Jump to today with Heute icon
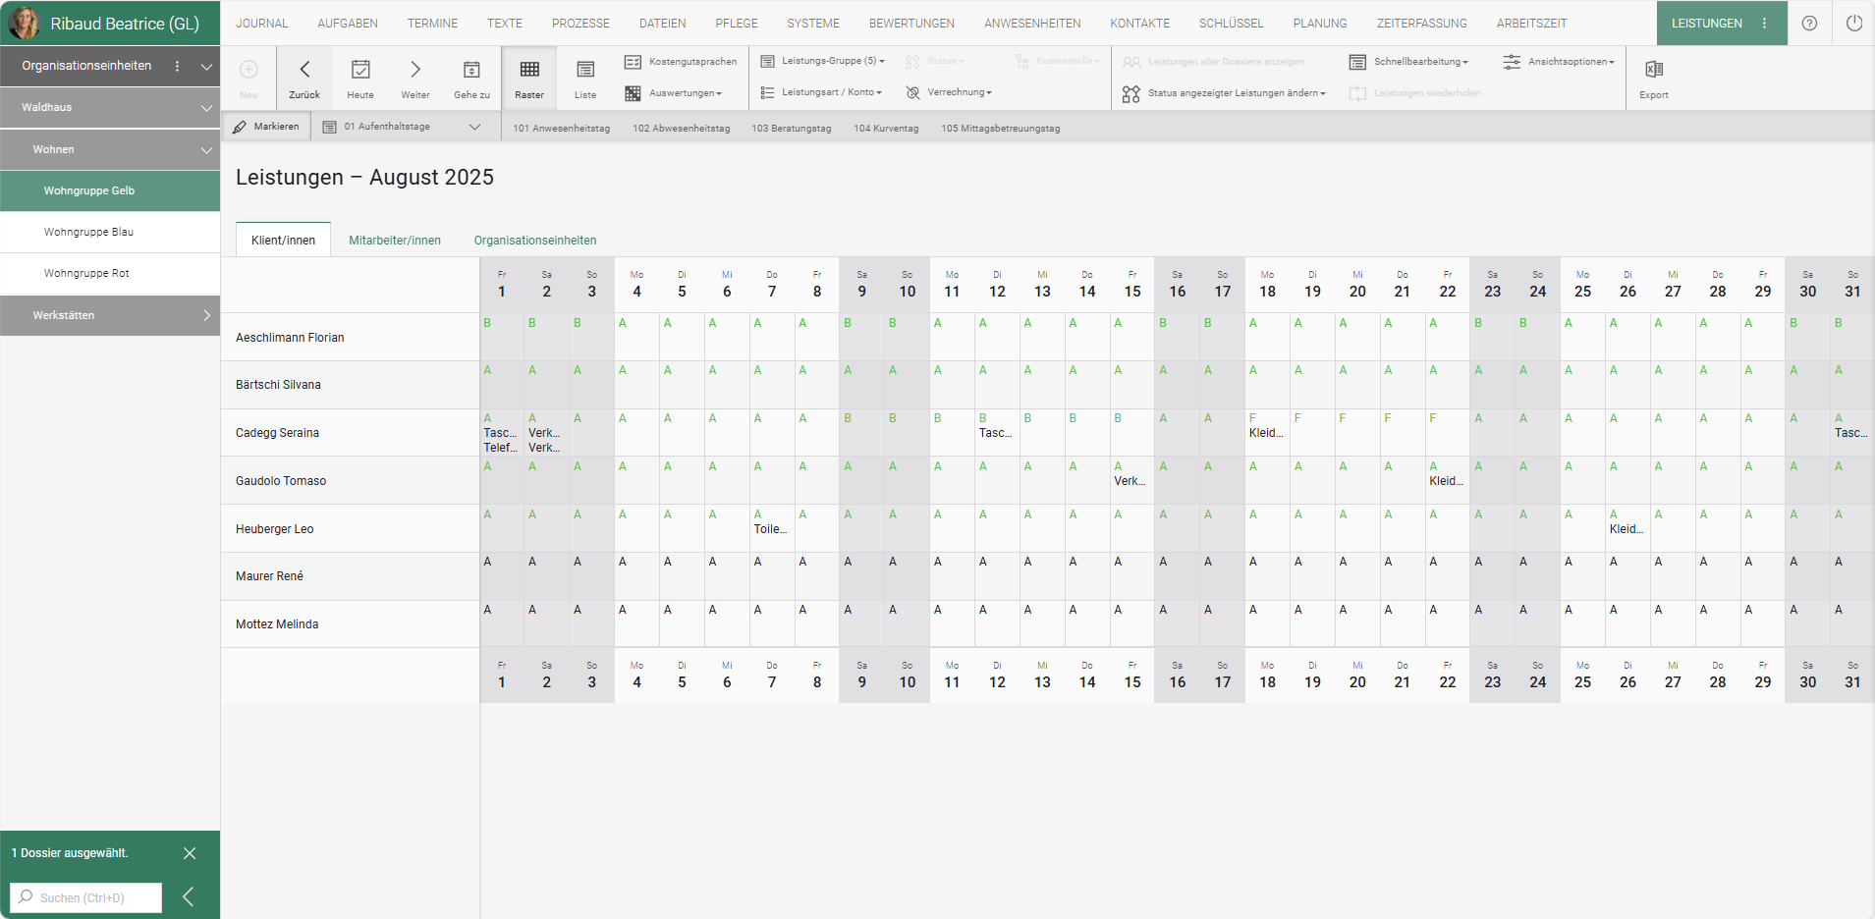Viewport: 1875px width, 919px height. point(360,70)
